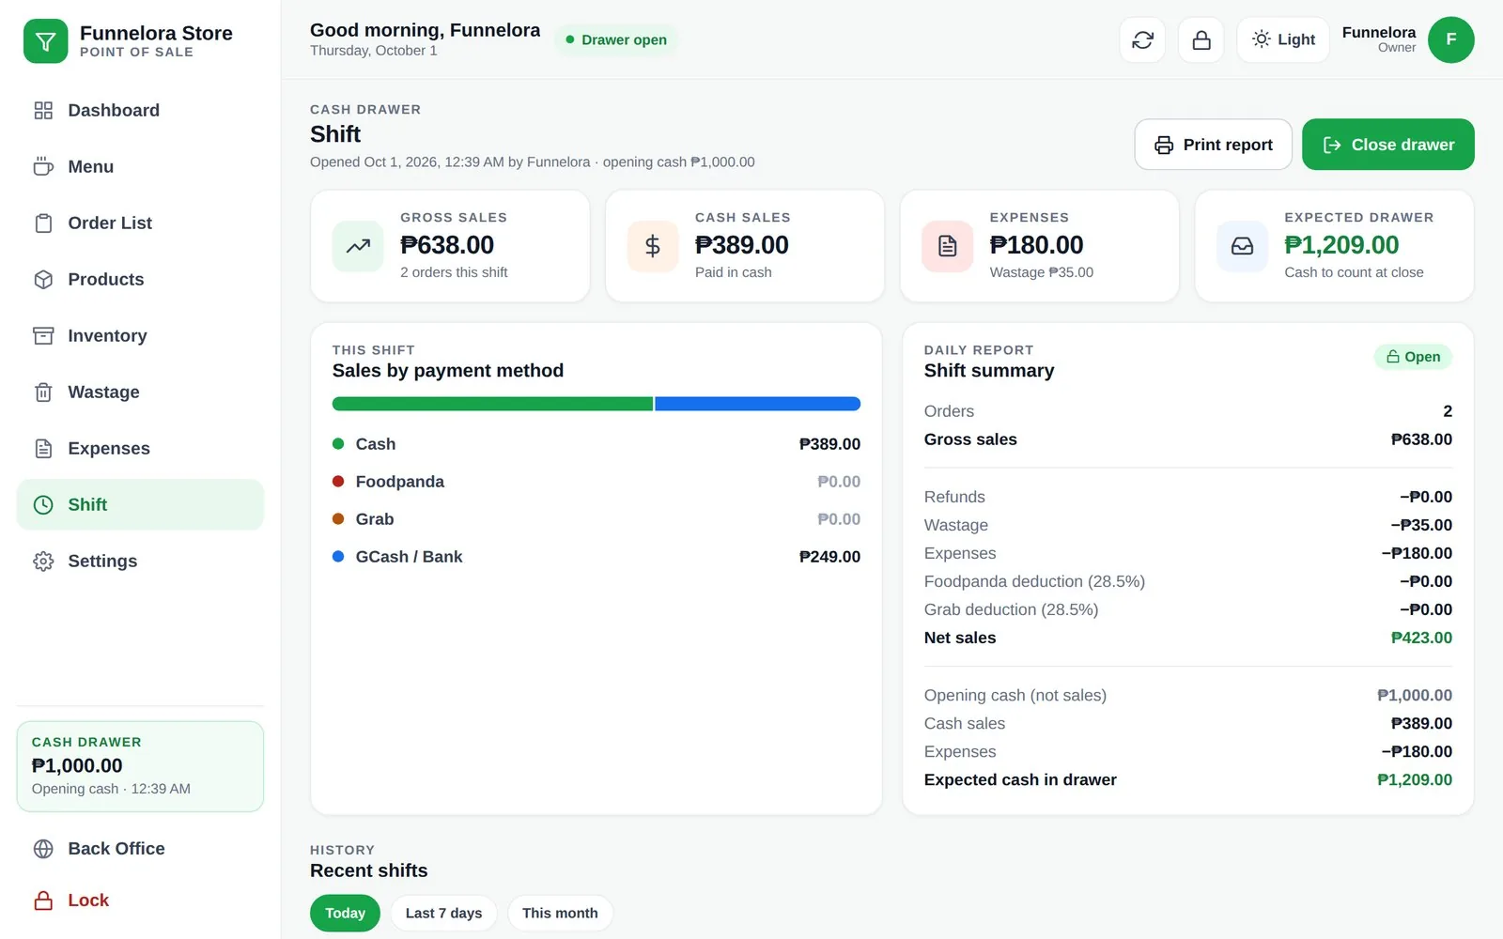Click the red Lock icon in sidebar
Screen dimensions: 1503x939
[43, 901]
